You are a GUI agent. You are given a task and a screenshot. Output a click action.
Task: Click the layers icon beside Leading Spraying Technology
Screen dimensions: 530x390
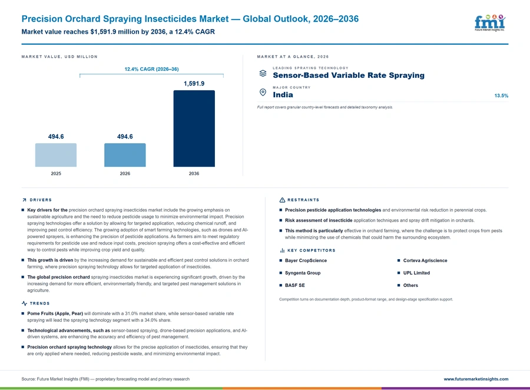pyautogui.click(x=263, y=73)
